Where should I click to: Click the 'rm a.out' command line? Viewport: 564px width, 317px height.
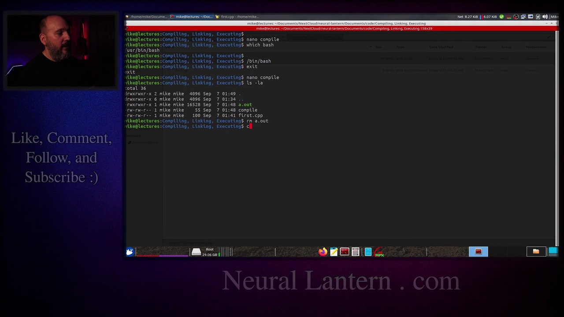coord(257,121)
